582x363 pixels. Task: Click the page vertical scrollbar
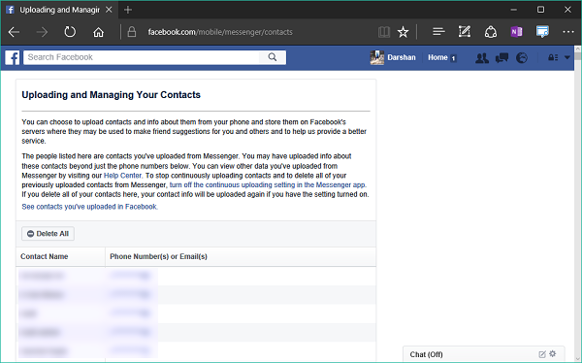[578, 204]
